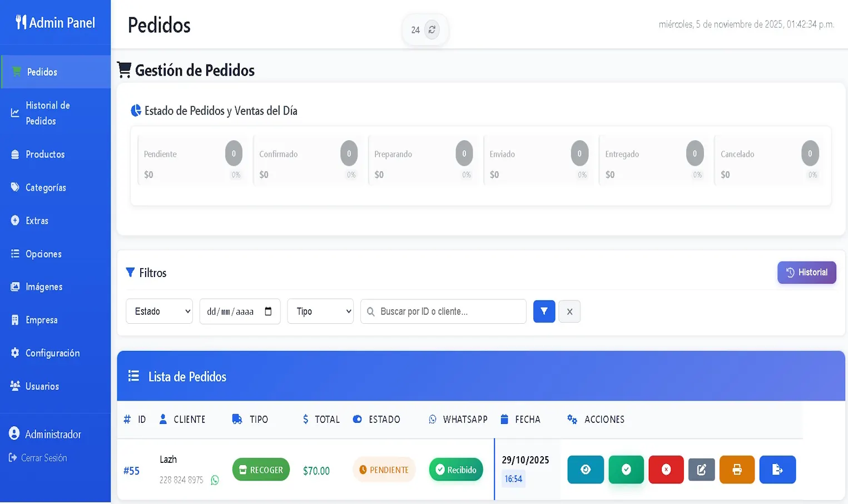Navigate to Opciones in the sidebar
Screen dimensions: 848x504
(x=56, y=254)
